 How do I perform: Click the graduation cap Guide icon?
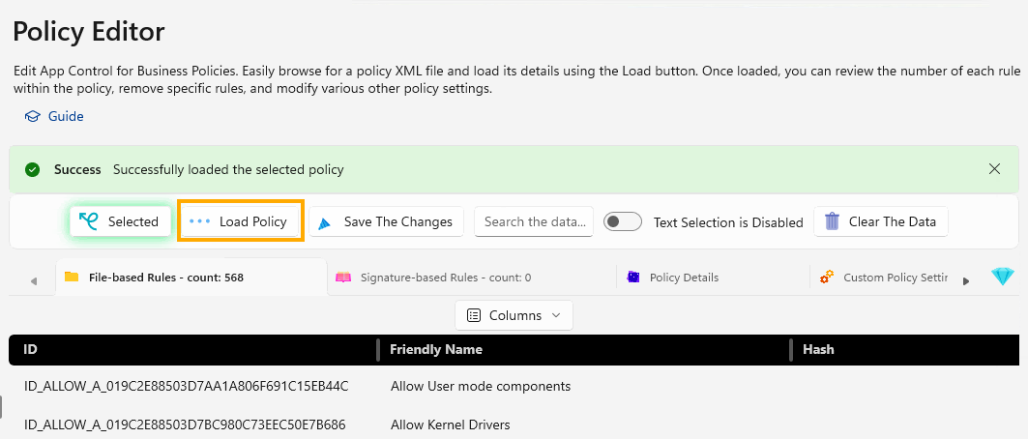pyautogui.click(x=32, y=117)
